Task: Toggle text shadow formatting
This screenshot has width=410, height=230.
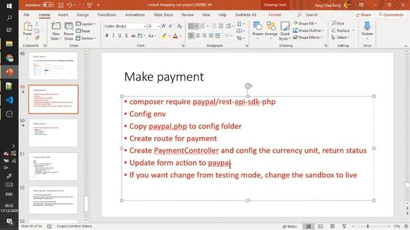Action: 126,36
